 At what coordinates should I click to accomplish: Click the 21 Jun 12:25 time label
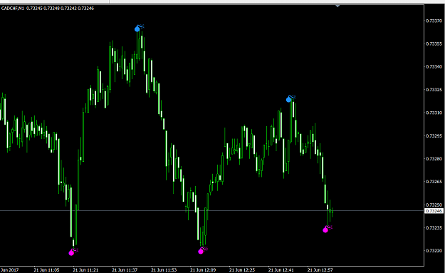pyautogui.click(x=242, y=270)
